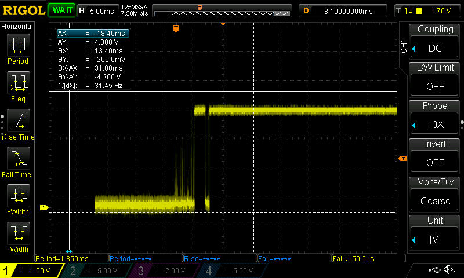Select the +Width measurement icon
Screen dimensions: 464x278
pos(18,196)
